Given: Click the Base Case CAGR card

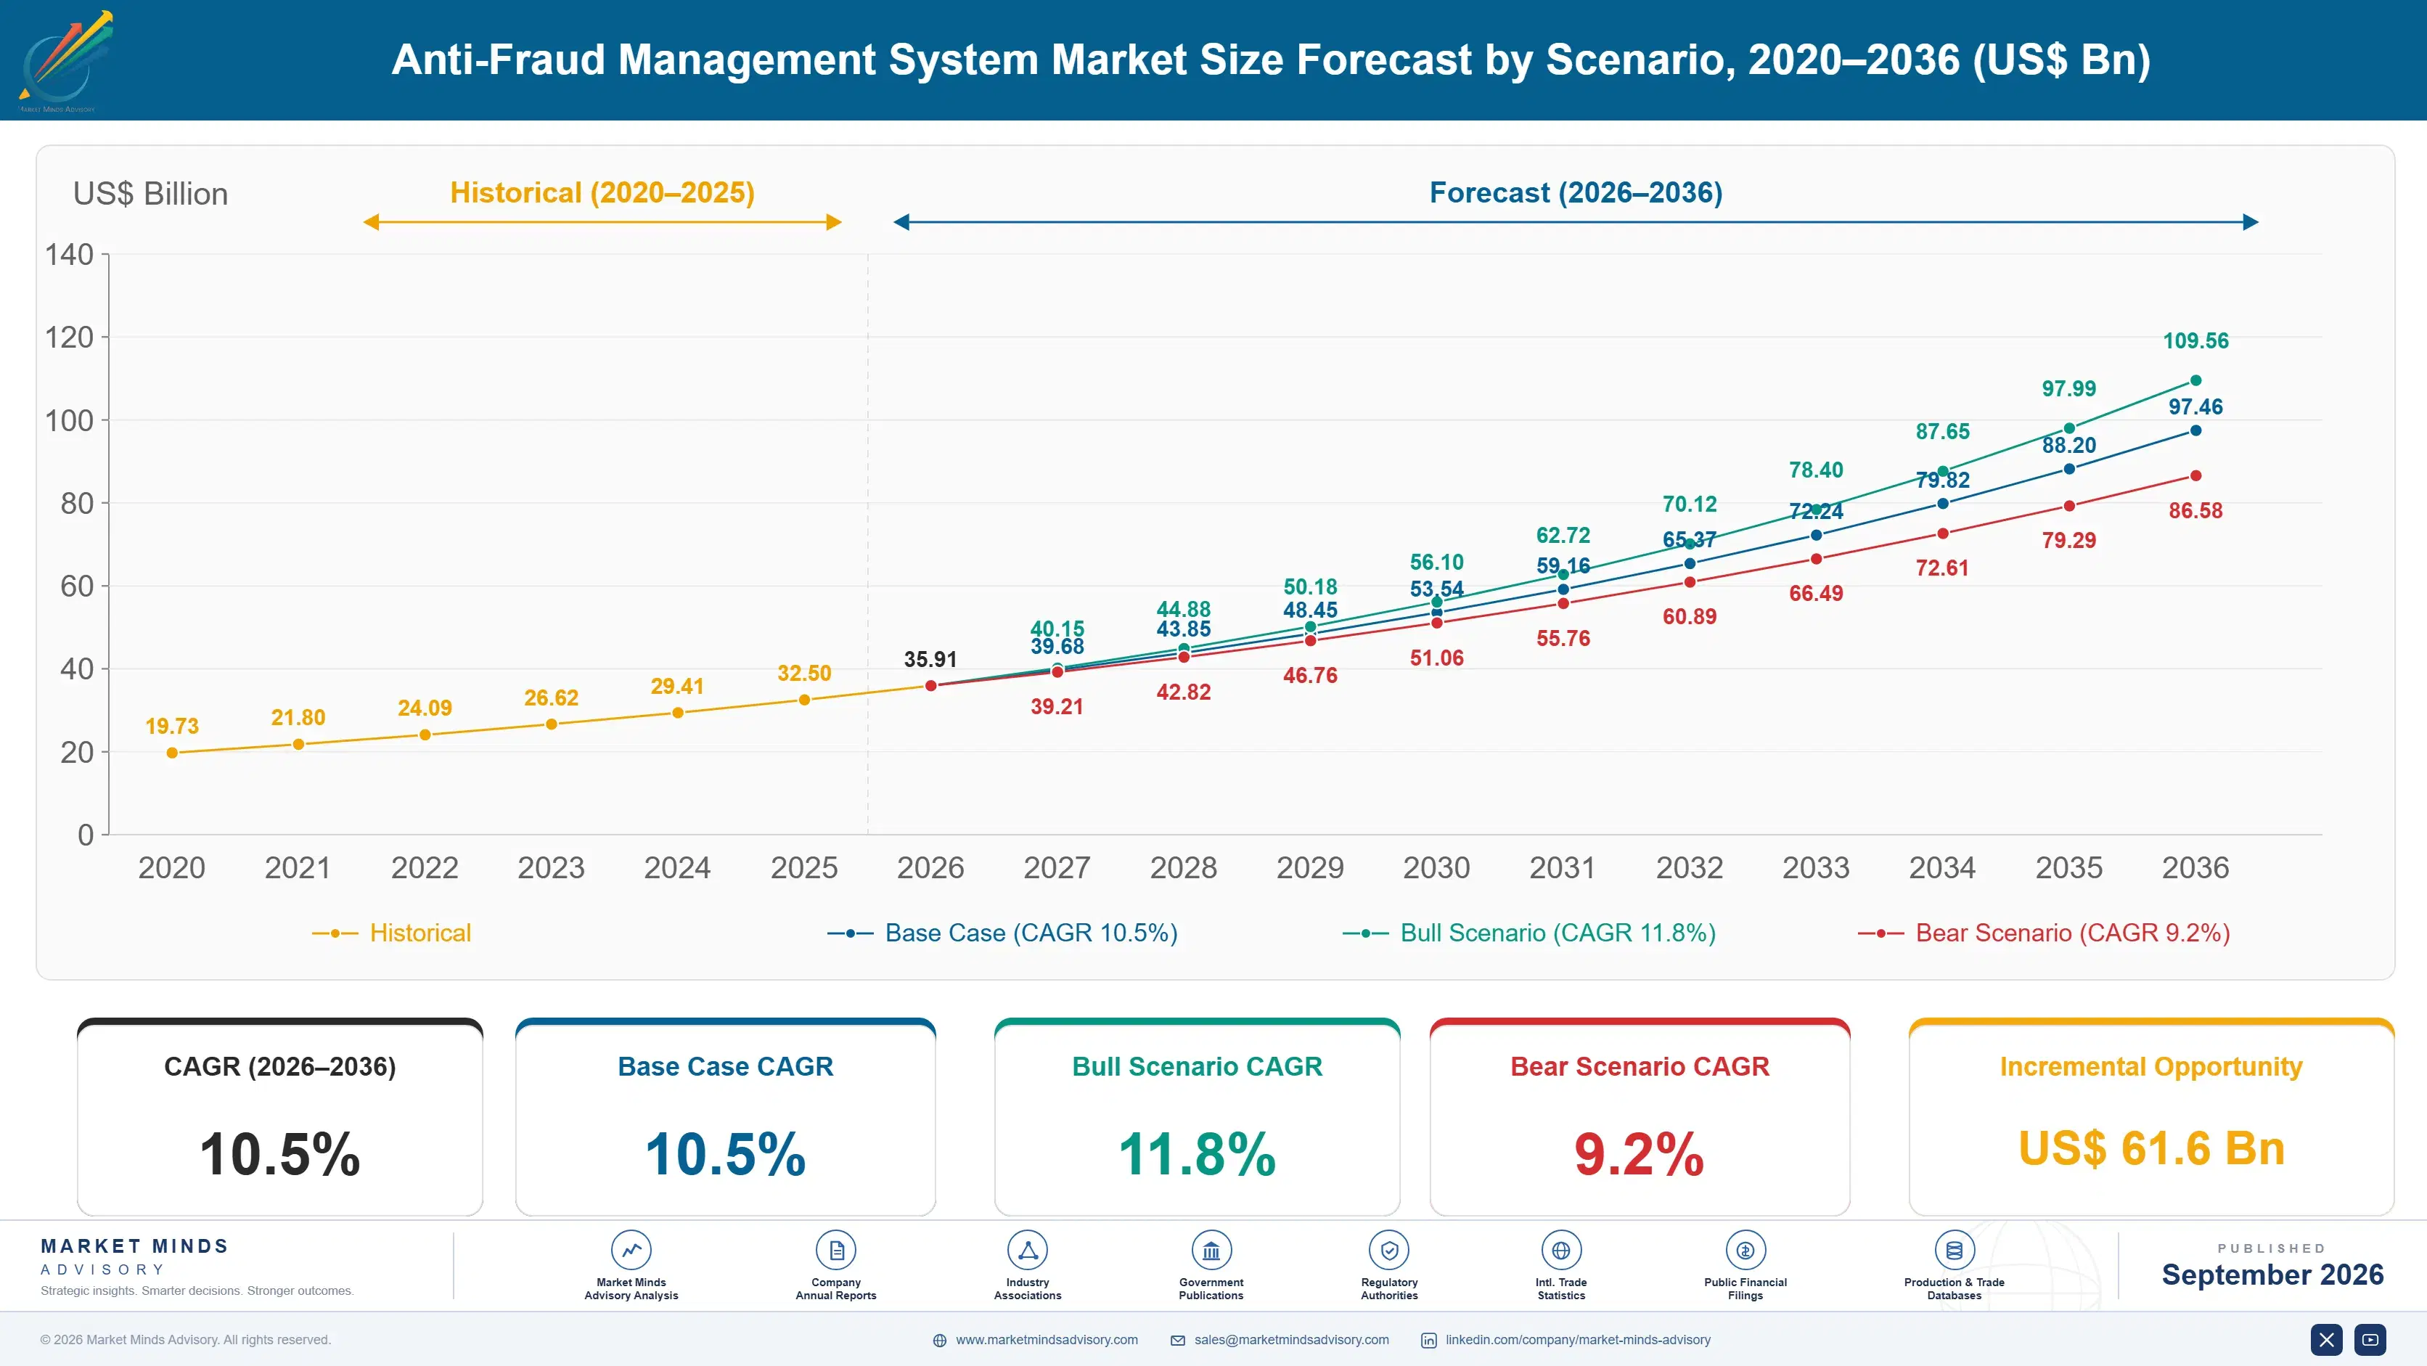Looking at the screenshot, I should point(726,1117).
